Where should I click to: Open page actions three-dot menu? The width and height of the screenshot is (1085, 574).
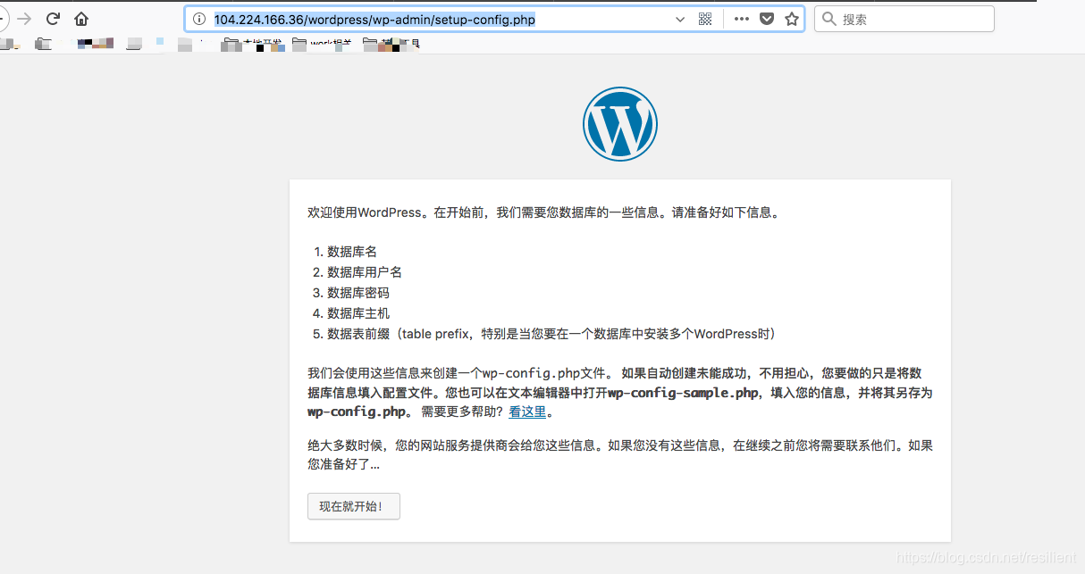(x=742, y=19)
